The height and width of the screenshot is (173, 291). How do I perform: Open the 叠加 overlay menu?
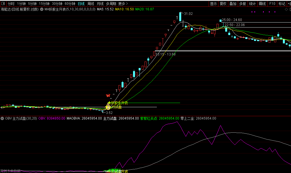233,4
